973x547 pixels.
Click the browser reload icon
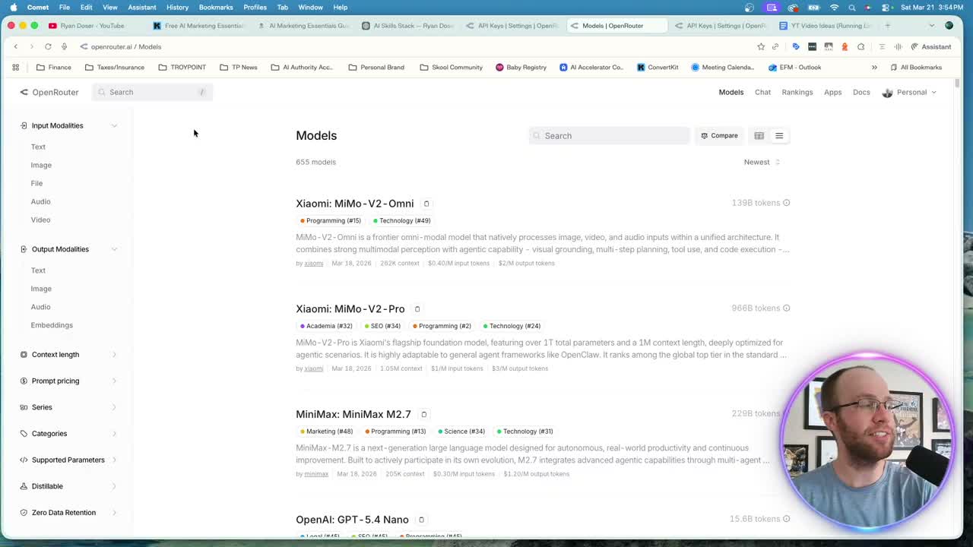point(48,46)
